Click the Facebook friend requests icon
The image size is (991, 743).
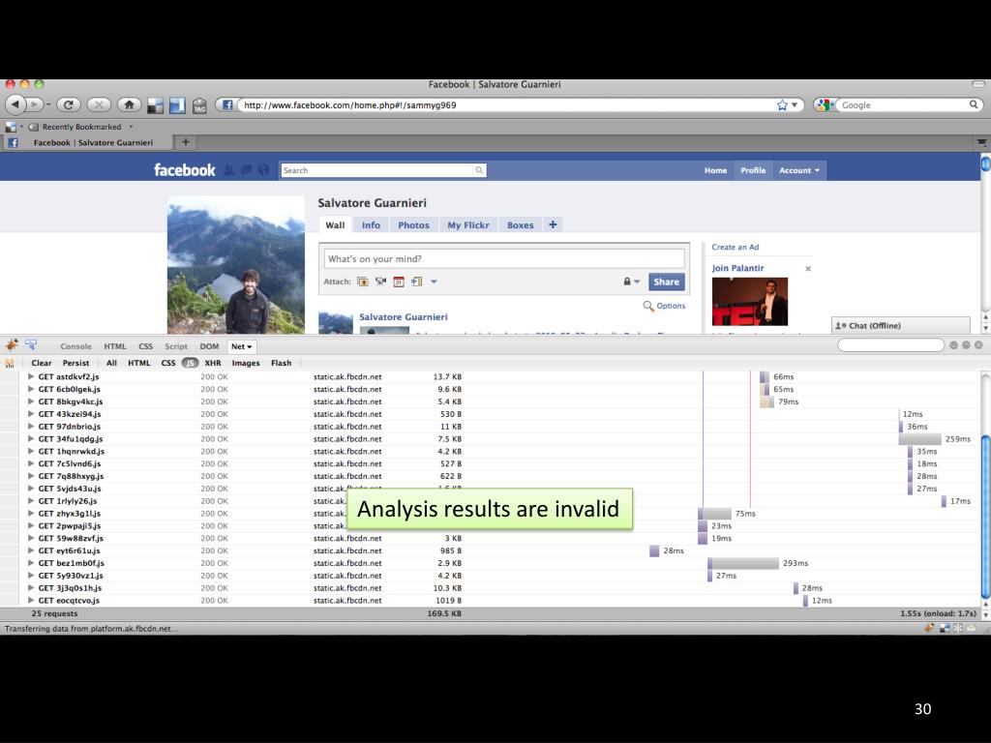point(228,170)
